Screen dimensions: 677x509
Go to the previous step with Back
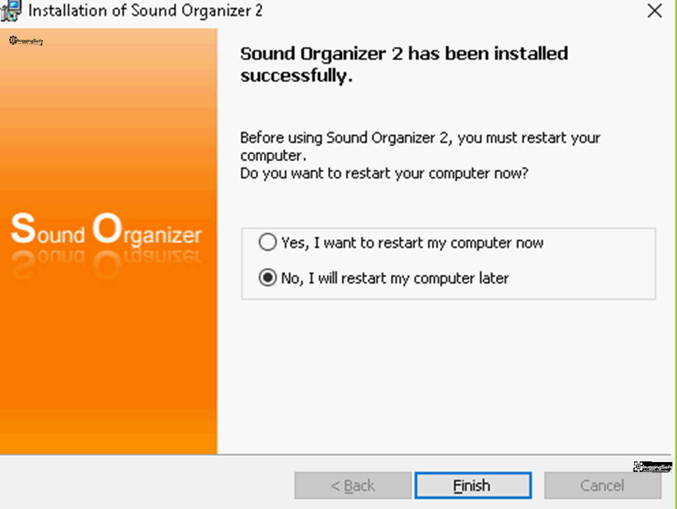[x=353, y=486]
